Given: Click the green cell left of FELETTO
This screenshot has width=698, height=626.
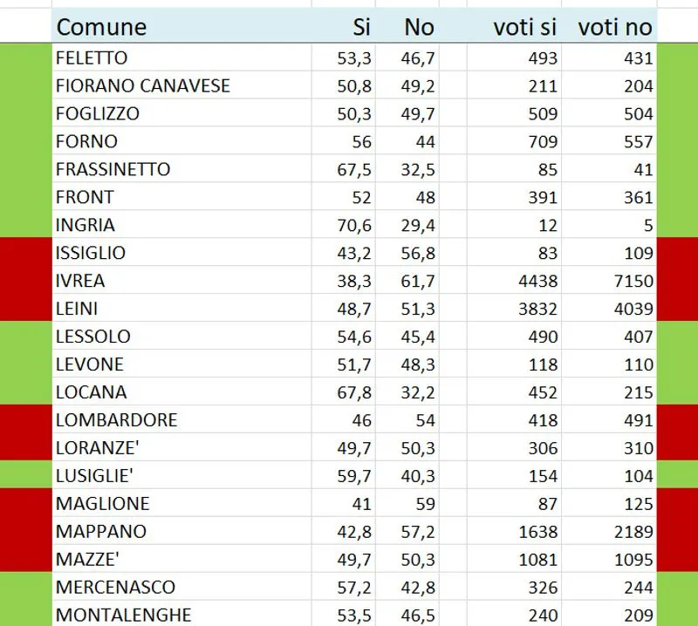Looking at the screenshot, I should [25, 58].
